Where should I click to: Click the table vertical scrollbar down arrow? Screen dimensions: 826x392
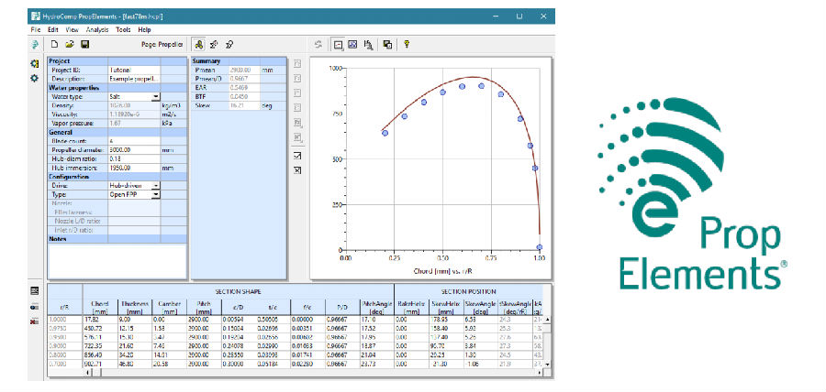tap(547, 365)
